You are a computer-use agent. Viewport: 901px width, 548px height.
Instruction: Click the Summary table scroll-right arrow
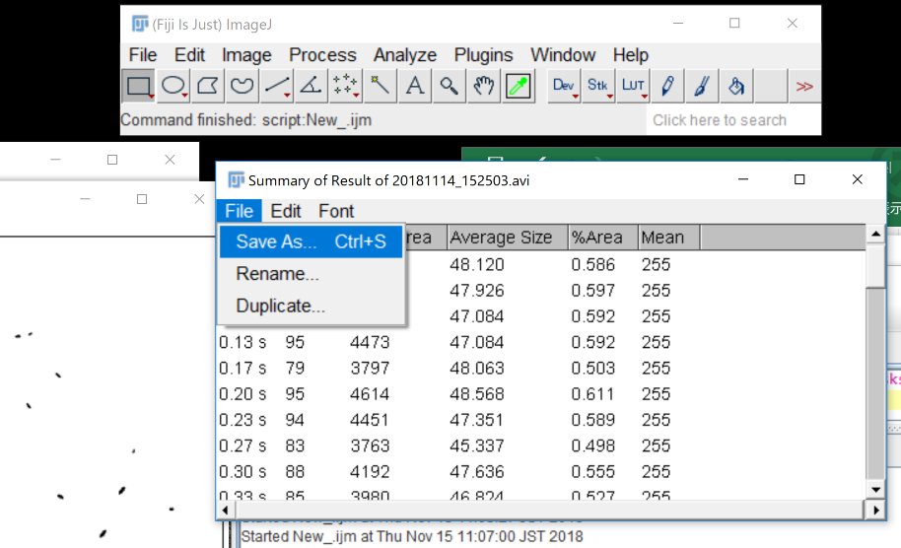coord(875,510)
